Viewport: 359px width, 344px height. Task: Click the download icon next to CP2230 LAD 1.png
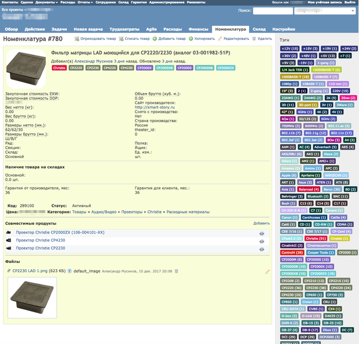69,271
